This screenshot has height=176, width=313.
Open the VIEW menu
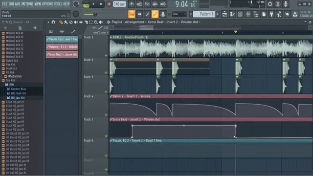point(38,4)
